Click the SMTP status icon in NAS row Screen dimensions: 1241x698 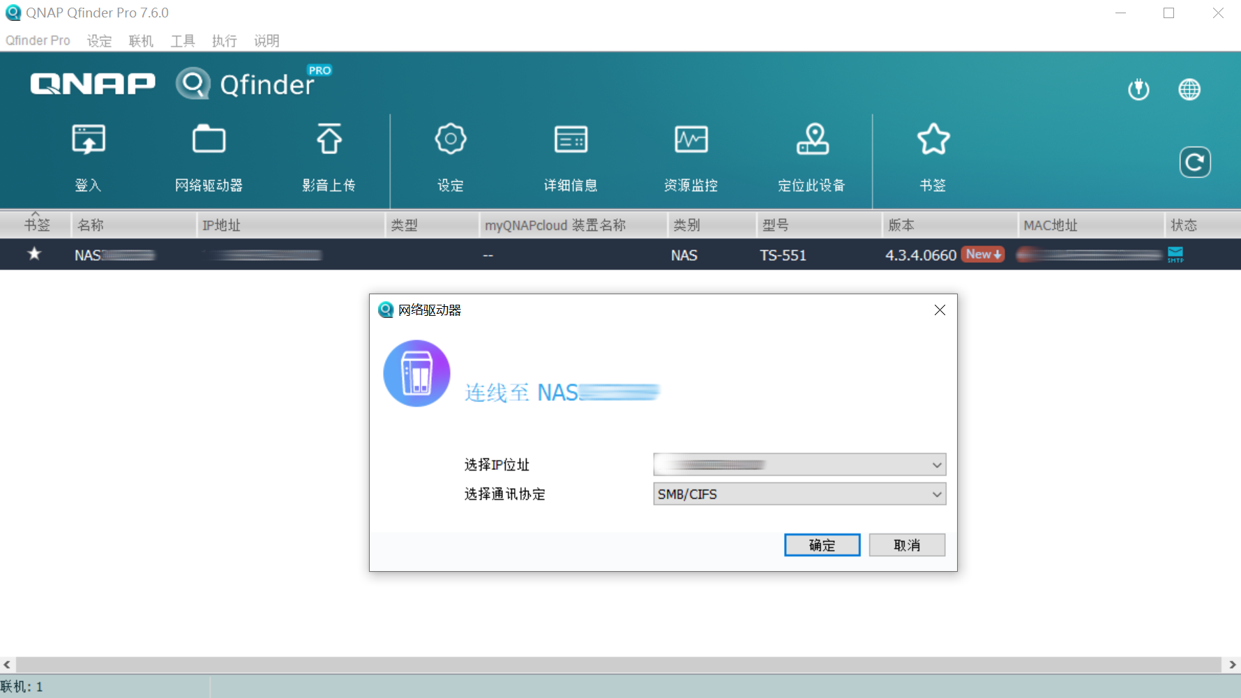click(x=1175, y=255)
